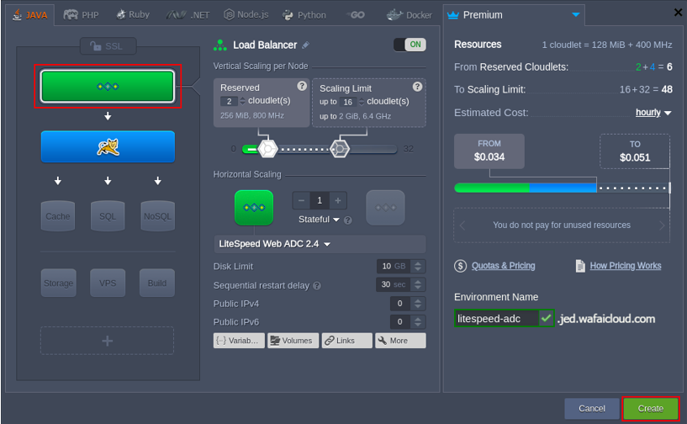Open the Ruby tab
Screen dimensions: 687x424
pos(133,15)
